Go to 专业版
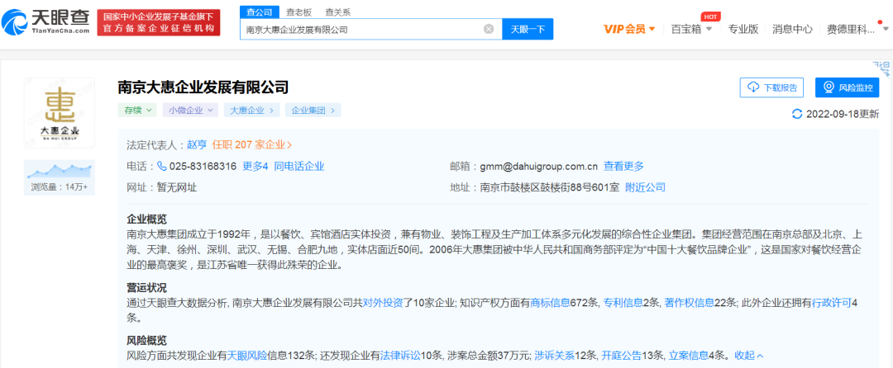 (x=743, y=29)
